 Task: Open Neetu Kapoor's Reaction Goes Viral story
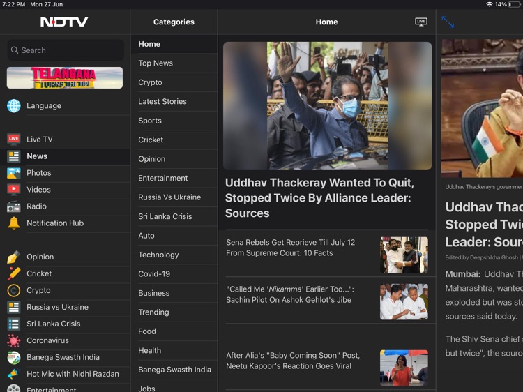(x=293, y=361)
